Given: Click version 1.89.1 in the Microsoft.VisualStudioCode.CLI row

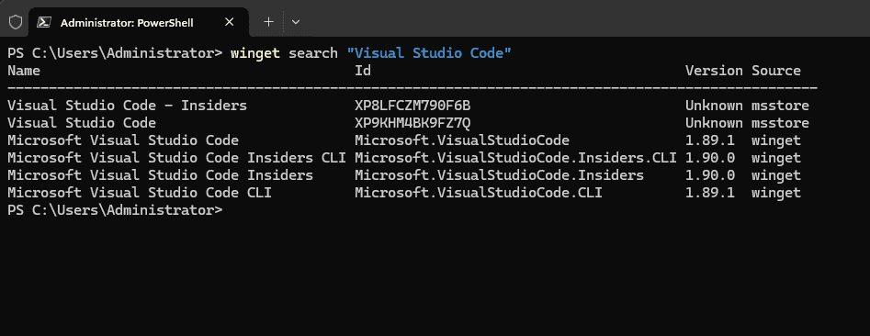Looking at the screenshot, I should click(x=709, y=193).
